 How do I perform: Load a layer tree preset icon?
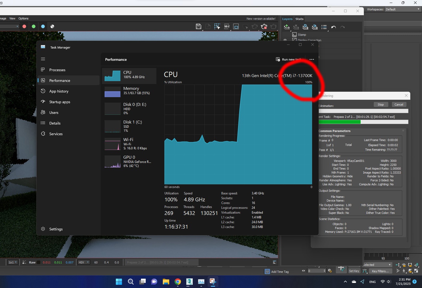tap(315, 27)
